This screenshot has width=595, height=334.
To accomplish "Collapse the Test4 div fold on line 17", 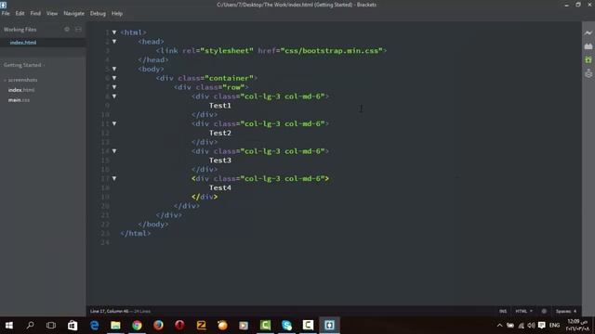I will [x=114, y=178].
